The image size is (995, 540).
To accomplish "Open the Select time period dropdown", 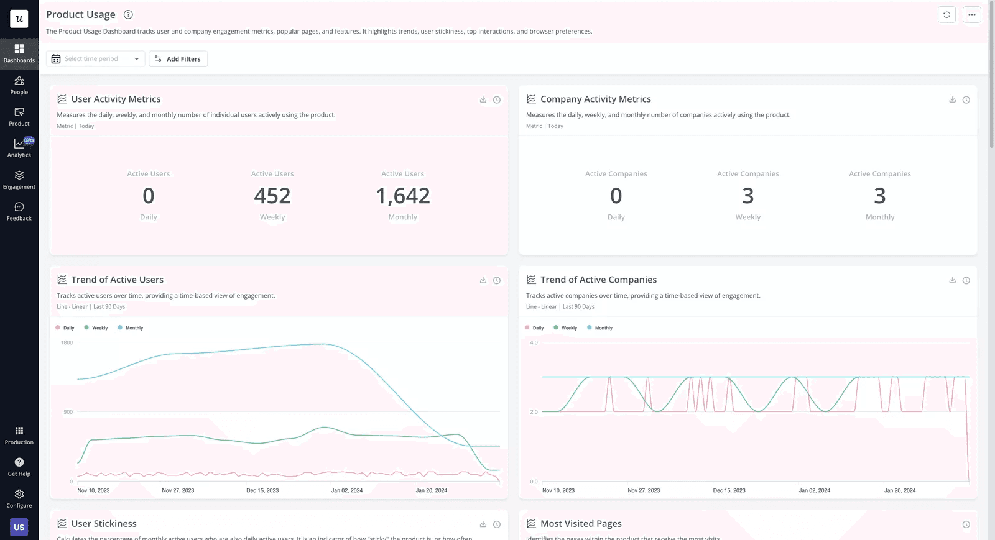I will pyautogui.click(x=96, y=59).
